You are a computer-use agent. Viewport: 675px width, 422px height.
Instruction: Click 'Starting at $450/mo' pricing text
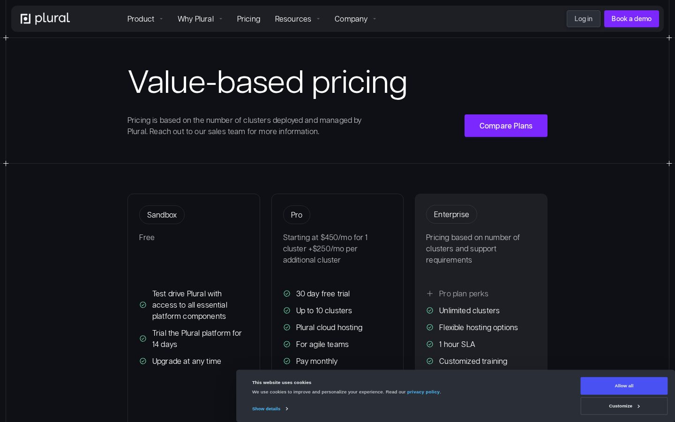point(325,249)
